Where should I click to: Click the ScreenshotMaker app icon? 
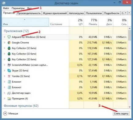(x=9, y=65)
